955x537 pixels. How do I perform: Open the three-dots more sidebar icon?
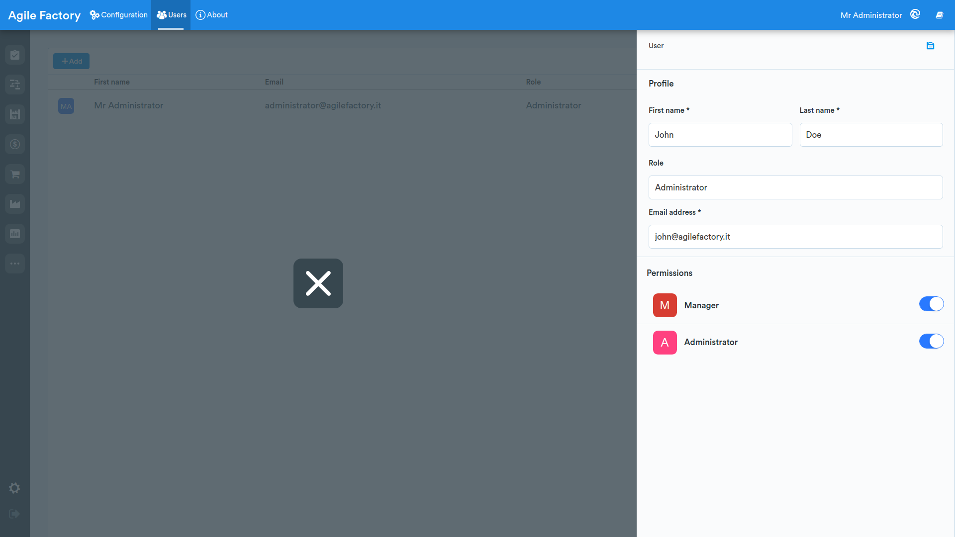[15, 264]
